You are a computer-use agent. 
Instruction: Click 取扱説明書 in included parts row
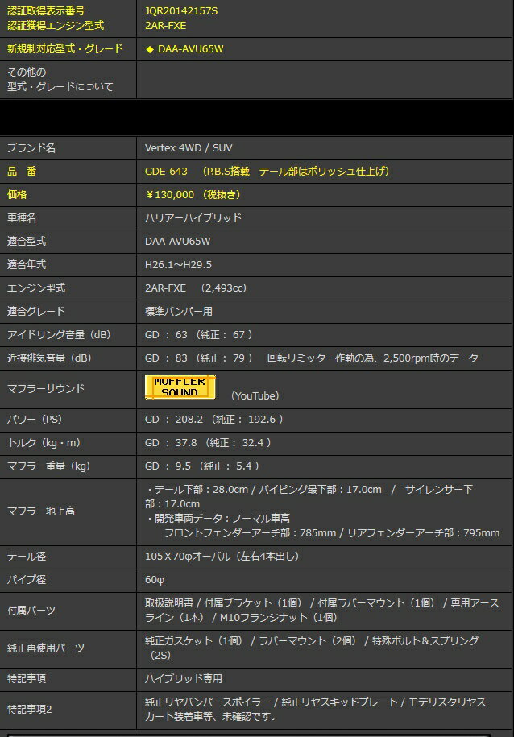pyautogui.click(x=169, y=603)
